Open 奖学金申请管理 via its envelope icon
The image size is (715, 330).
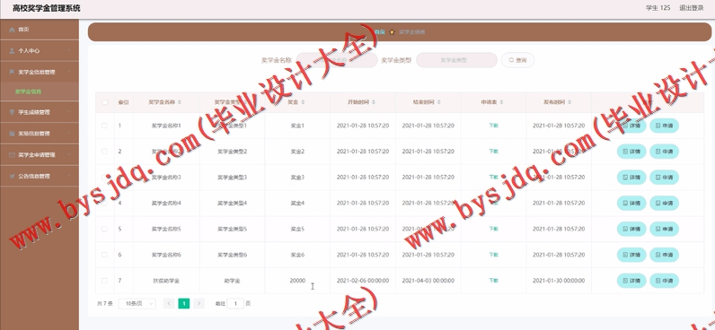click(x=12, y=155)
